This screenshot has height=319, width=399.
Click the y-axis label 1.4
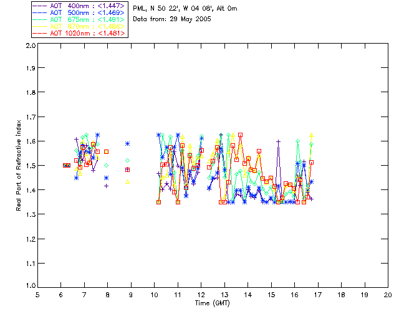31,190
